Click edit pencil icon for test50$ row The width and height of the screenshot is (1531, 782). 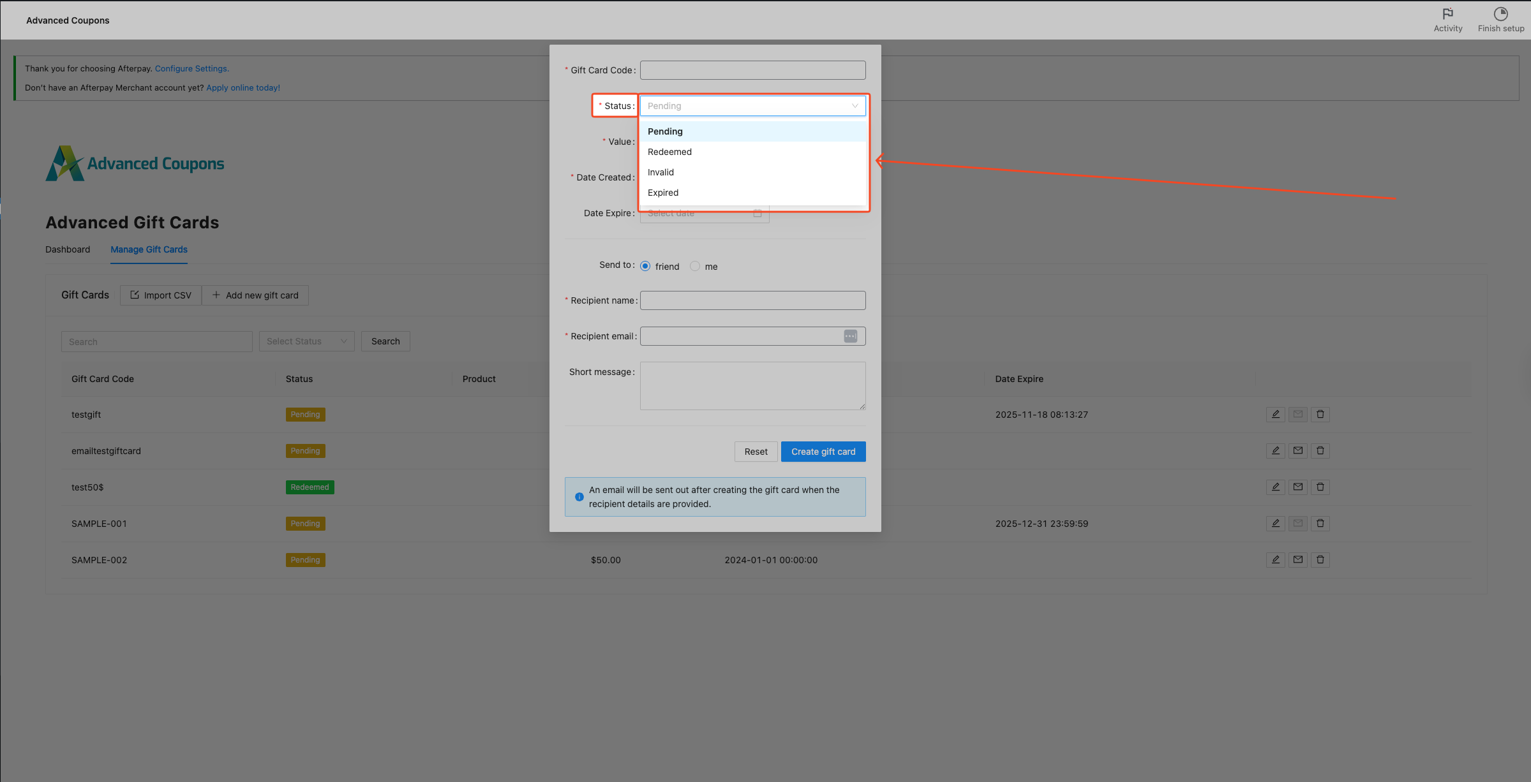pos(1275,487)
